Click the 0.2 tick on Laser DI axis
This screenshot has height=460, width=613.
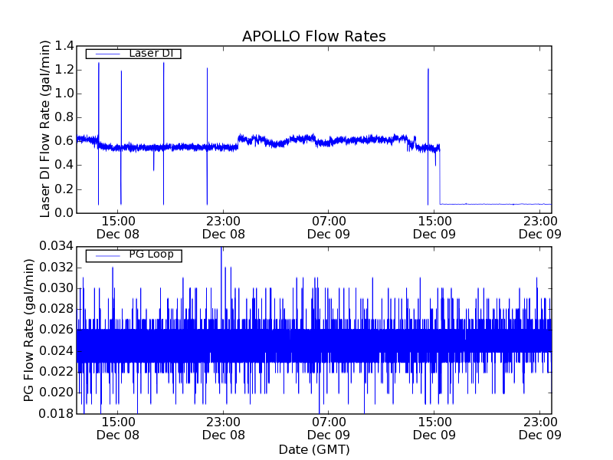pyautogui.click(x=64, y=189)
